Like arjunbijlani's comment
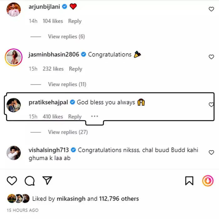 pos(211,9)
